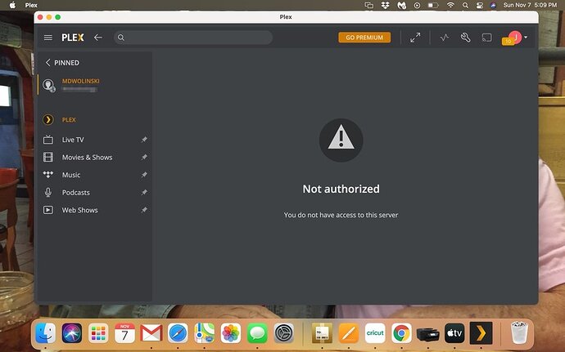Unpin the Live TV item
The height and width of the screenshot is (352, 565).
tap(144, 139)
